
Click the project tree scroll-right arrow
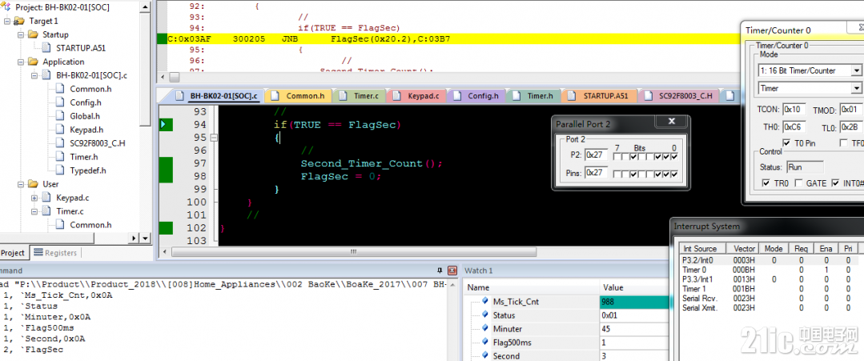135,238
